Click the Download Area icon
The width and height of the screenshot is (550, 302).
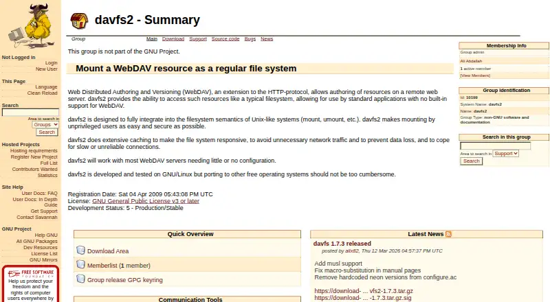(80, 250)
